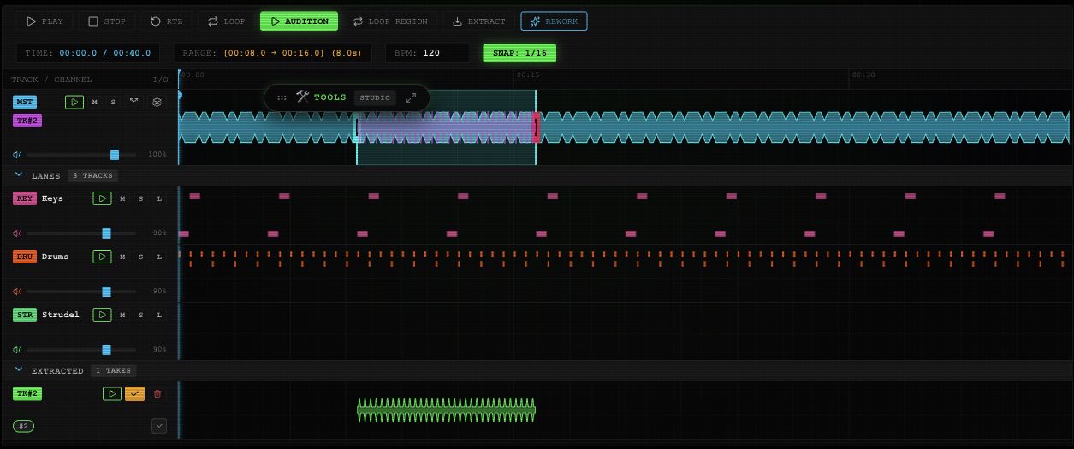This screenshot has width=1074, height=449.
Task: Play the Strudel lane
Action: click(x=102, y=315)
